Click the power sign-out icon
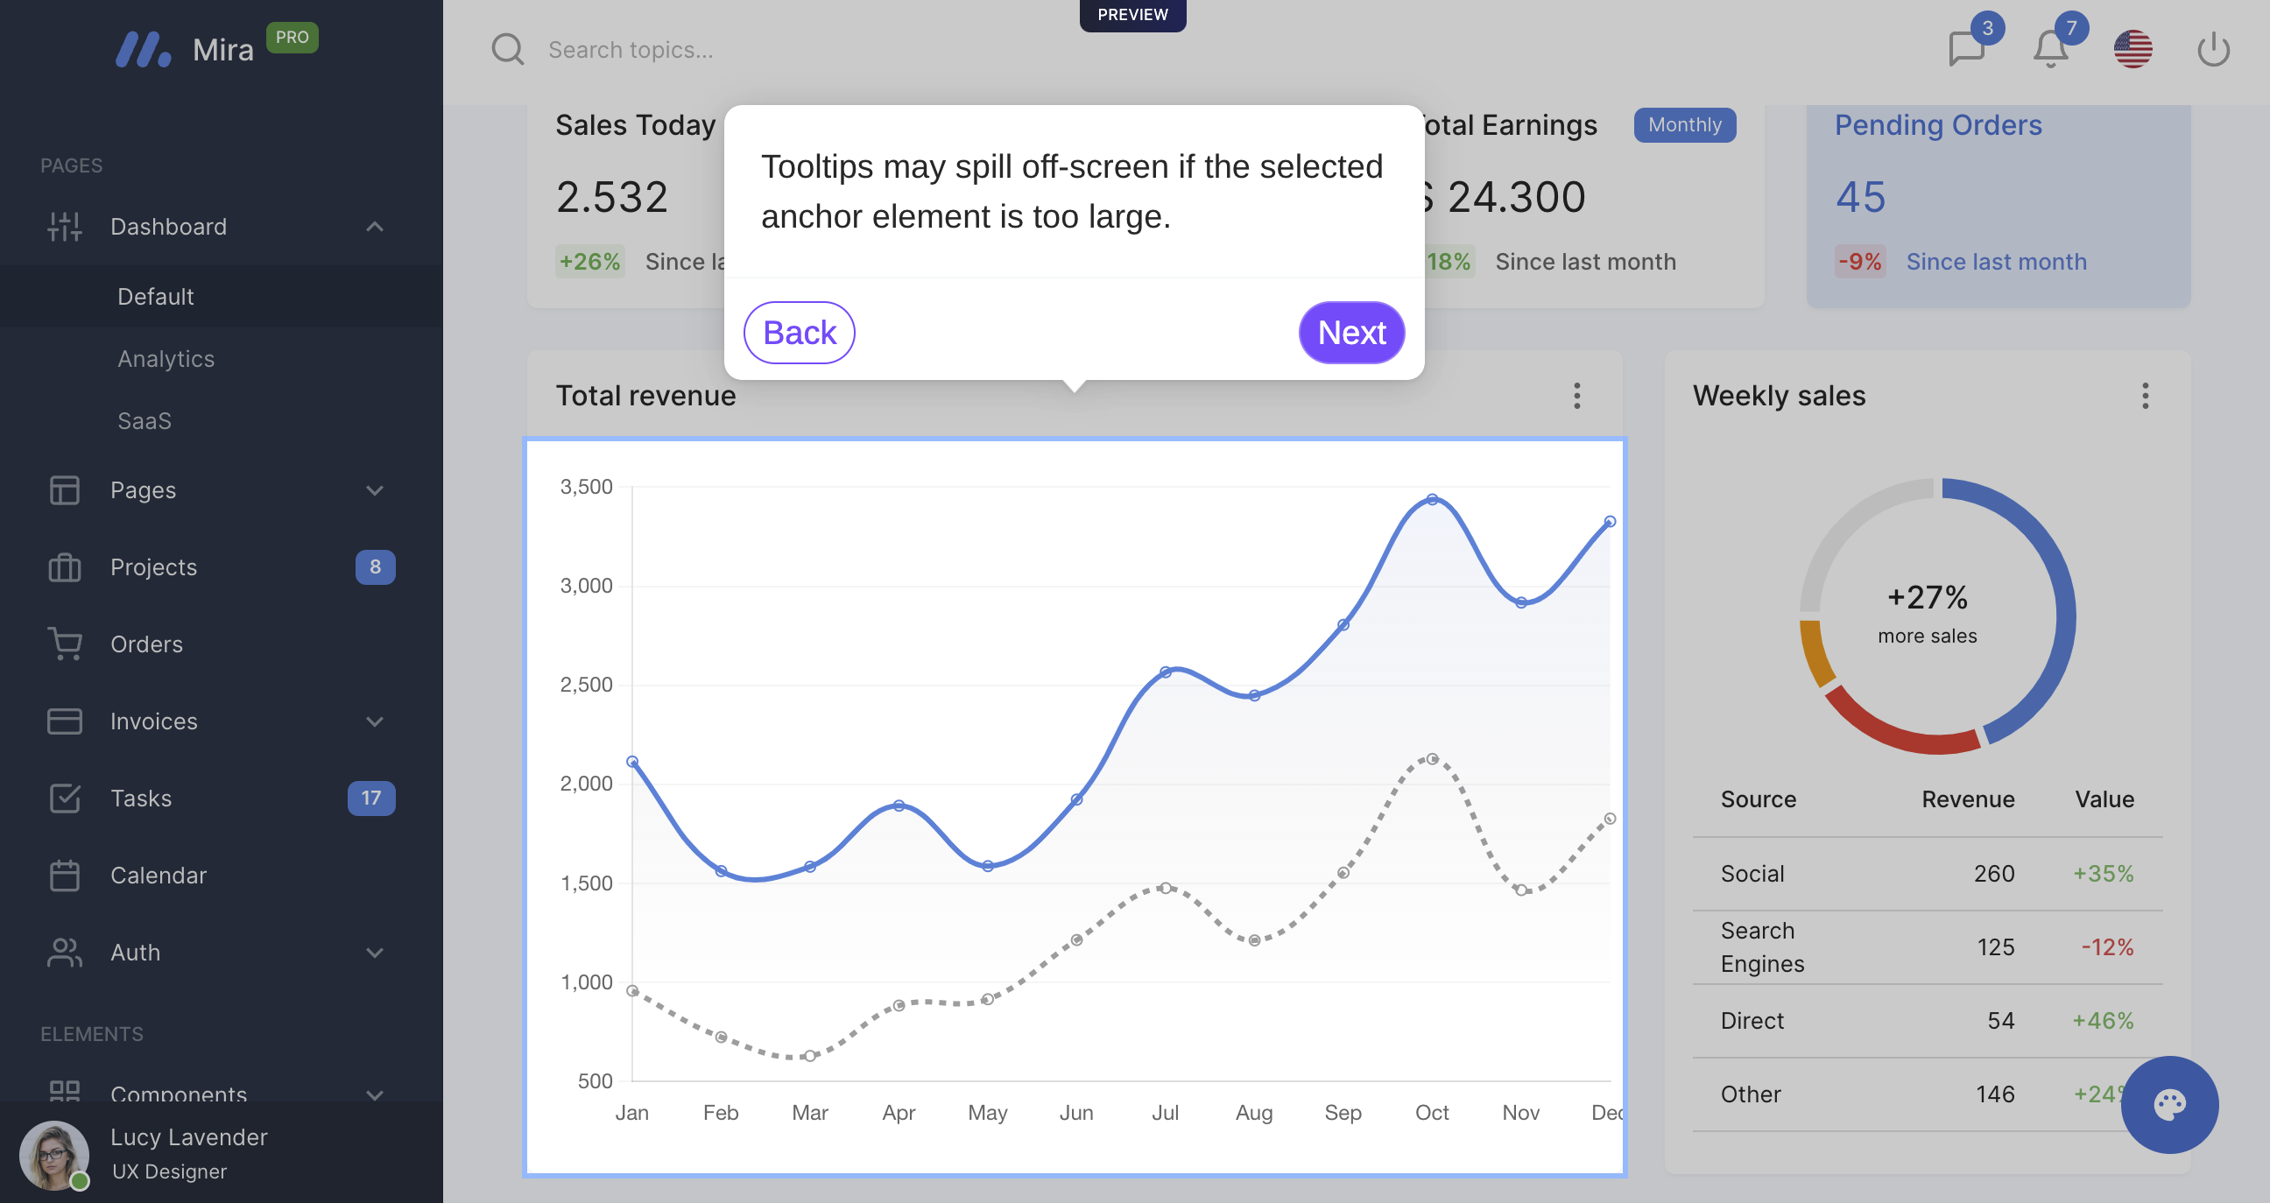 [x=2213, y=49]
